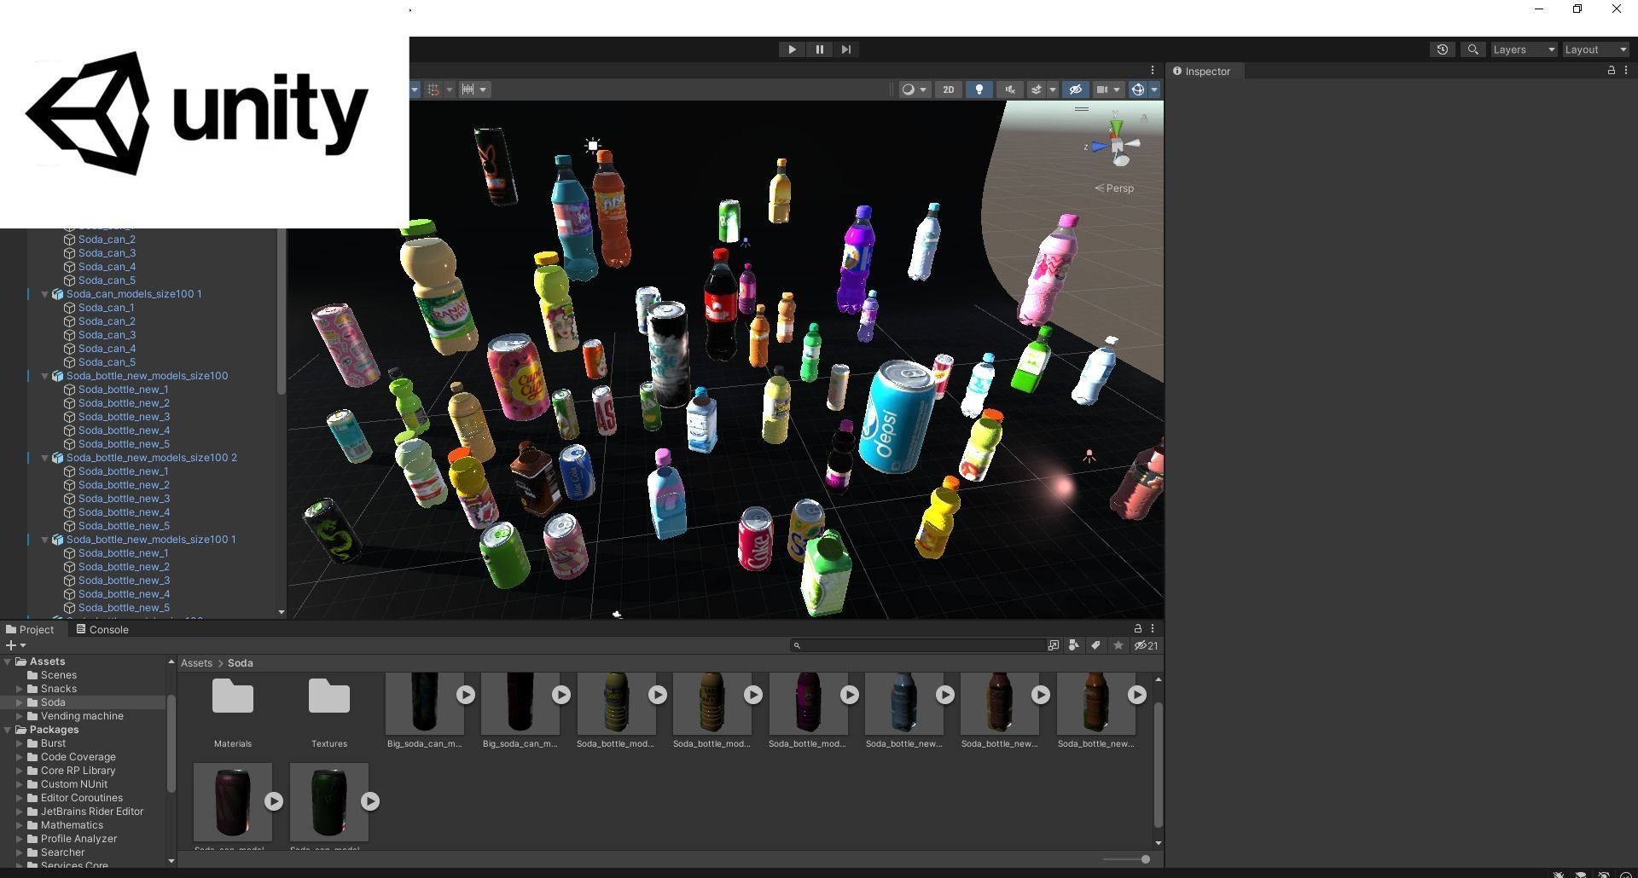1638x878 pixels.
Task: Expand the Snacks folder arrow
Action: click(20, 689)
